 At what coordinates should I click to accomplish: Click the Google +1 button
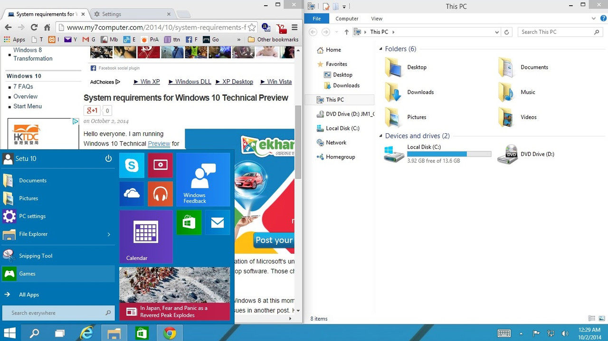click(92, 111)
